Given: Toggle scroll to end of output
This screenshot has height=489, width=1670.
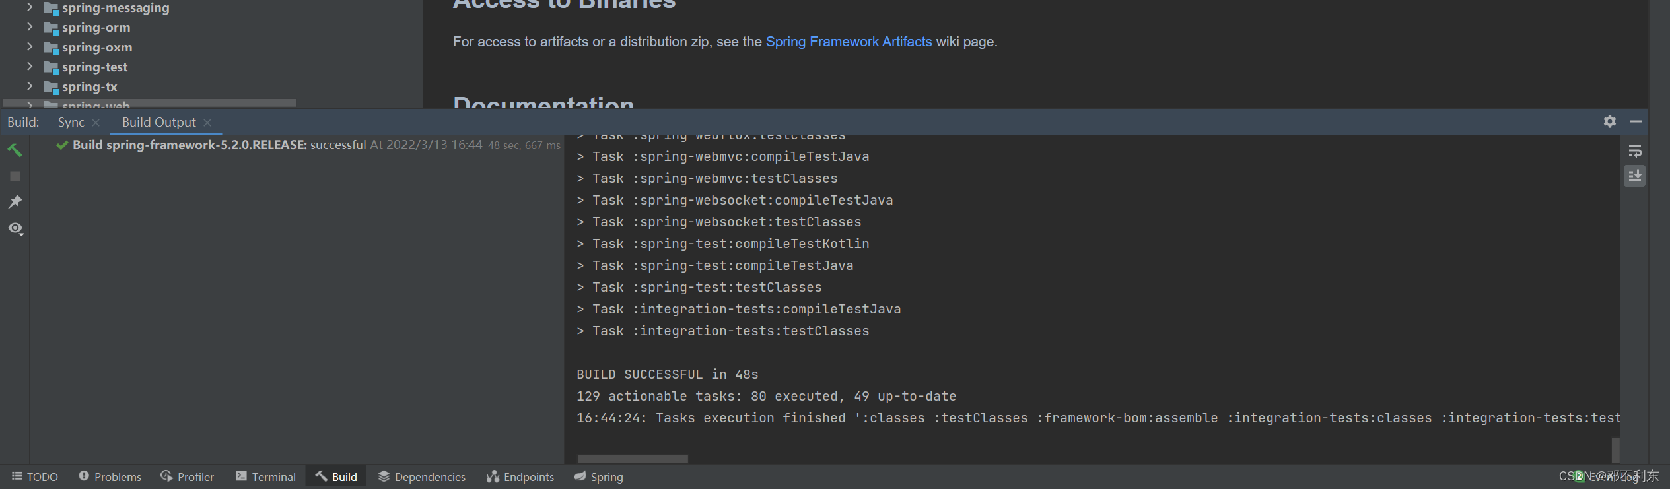Looking at the screenshot, I should (x=1635, y=176).
